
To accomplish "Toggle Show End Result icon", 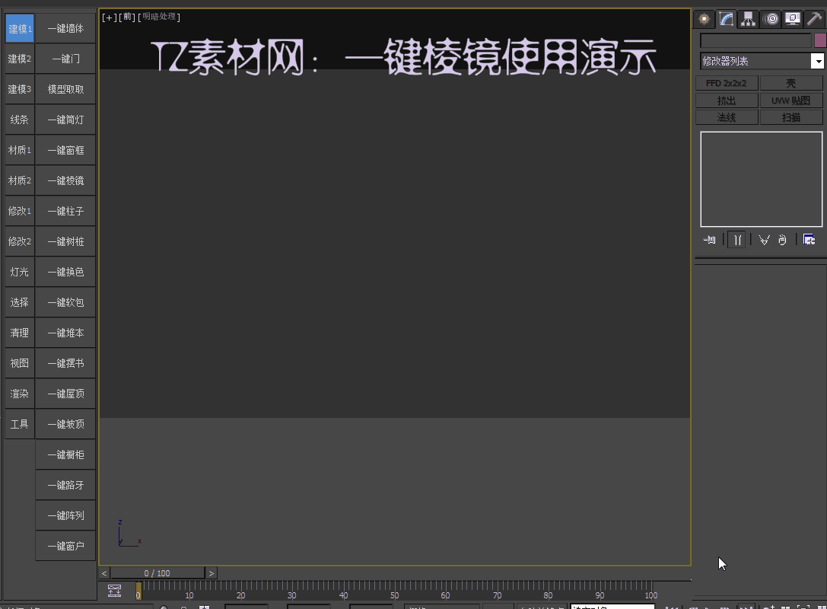I will tap(737, 240).
